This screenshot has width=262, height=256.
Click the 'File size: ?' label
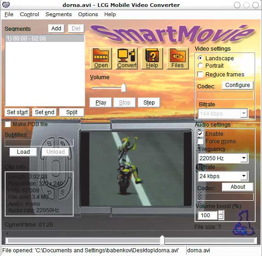coord(207,227)
